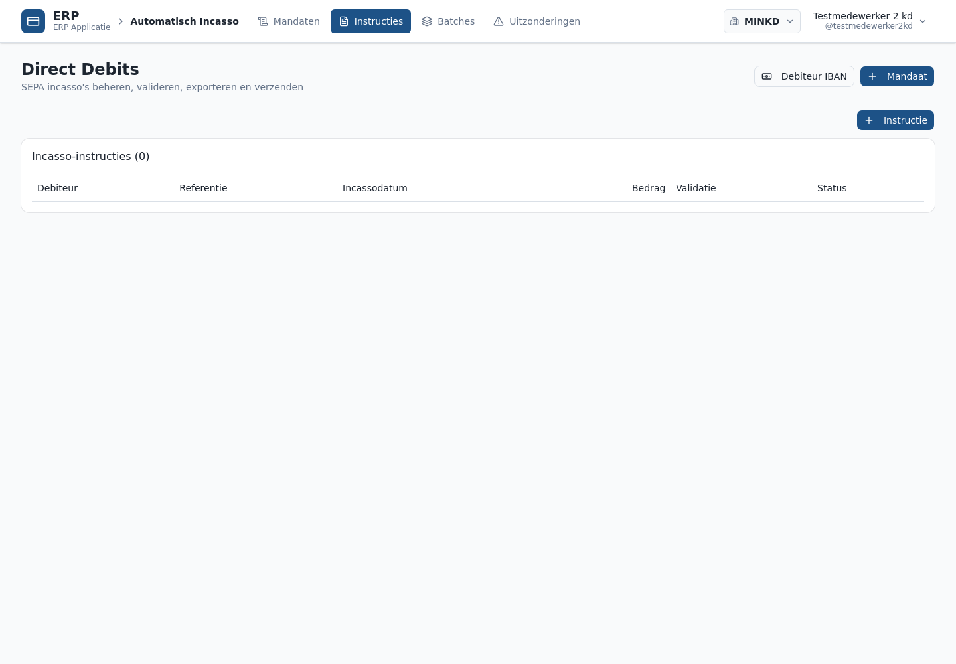Click the Uitzonderingen warning triangle icon

[x=499, y=21]
